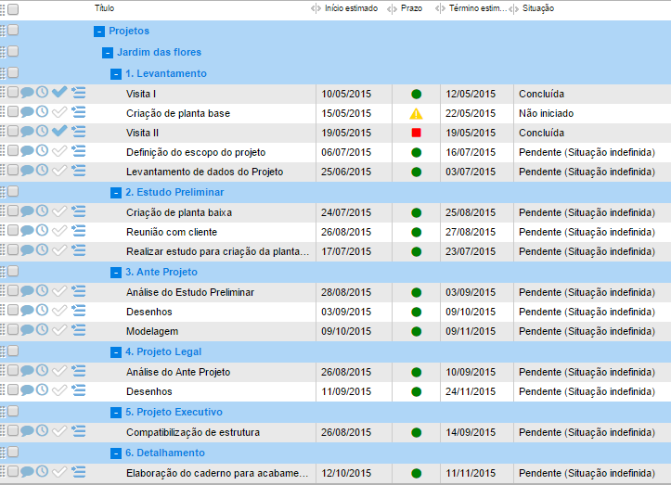Viewport: 671px width, 485px height.
Task: Open comments for Levantamento de dados do Projeto
Action: [x=27, y=171]
